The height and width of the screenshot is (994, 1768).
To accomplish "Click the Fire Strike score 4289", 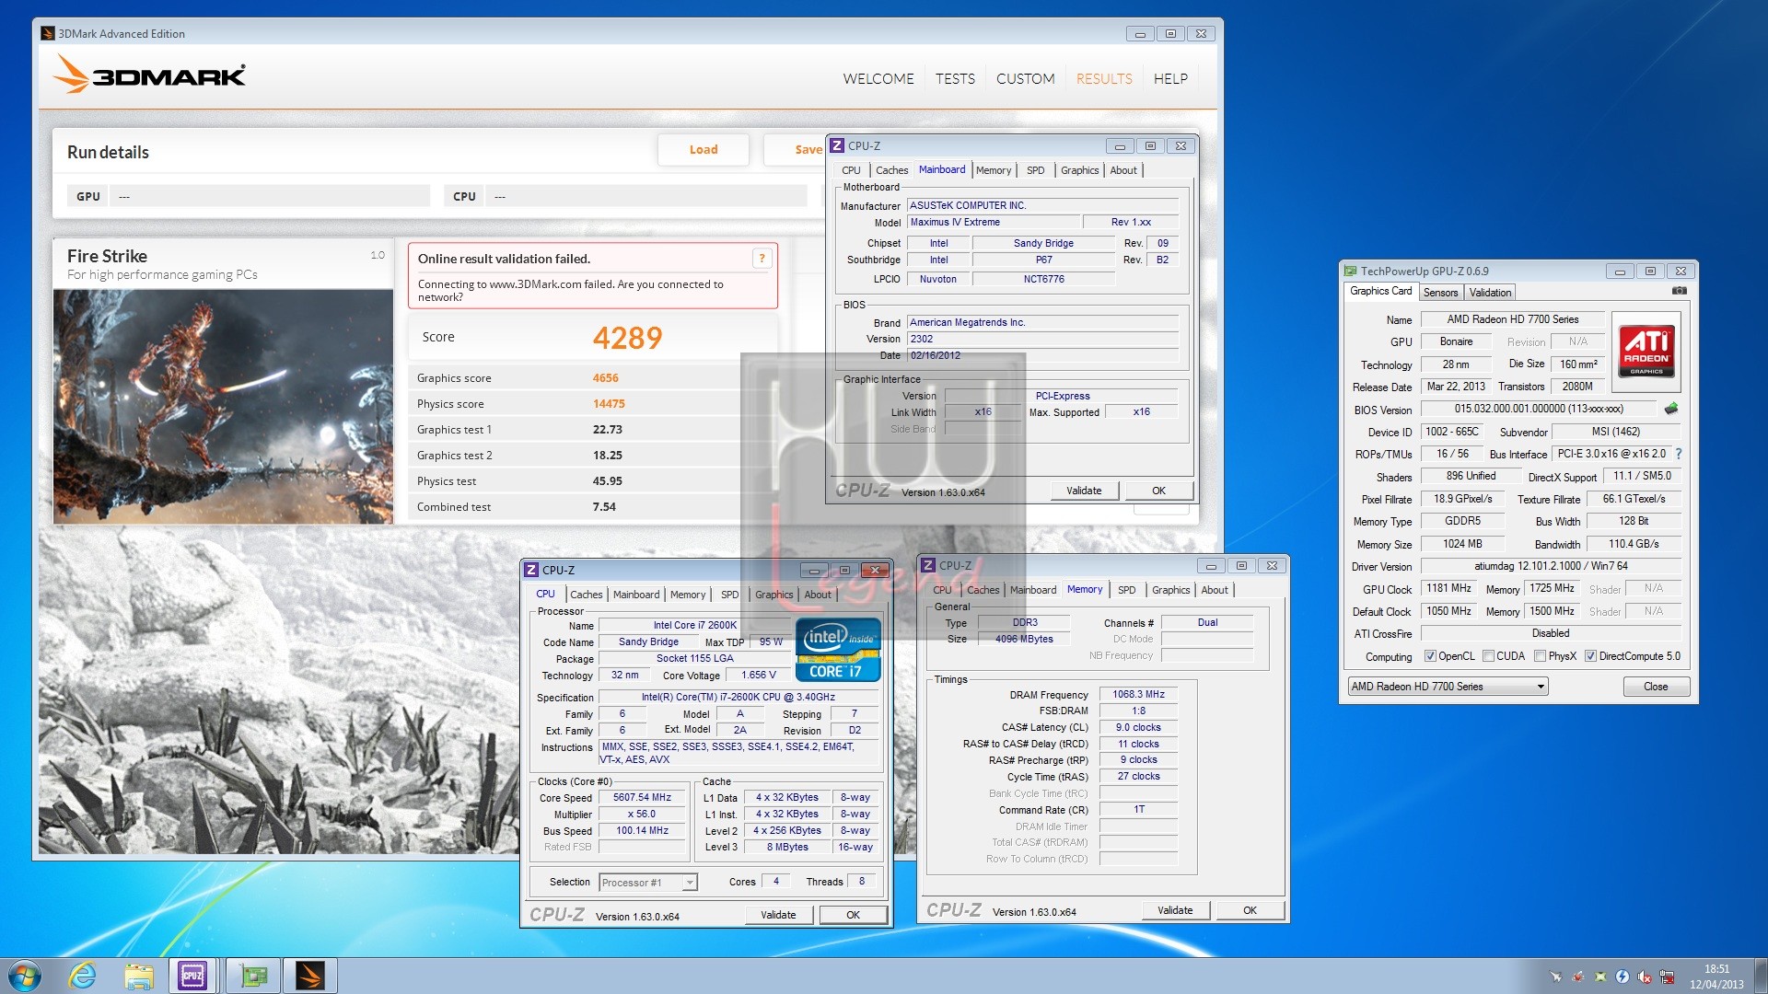I will pos(627,338).
